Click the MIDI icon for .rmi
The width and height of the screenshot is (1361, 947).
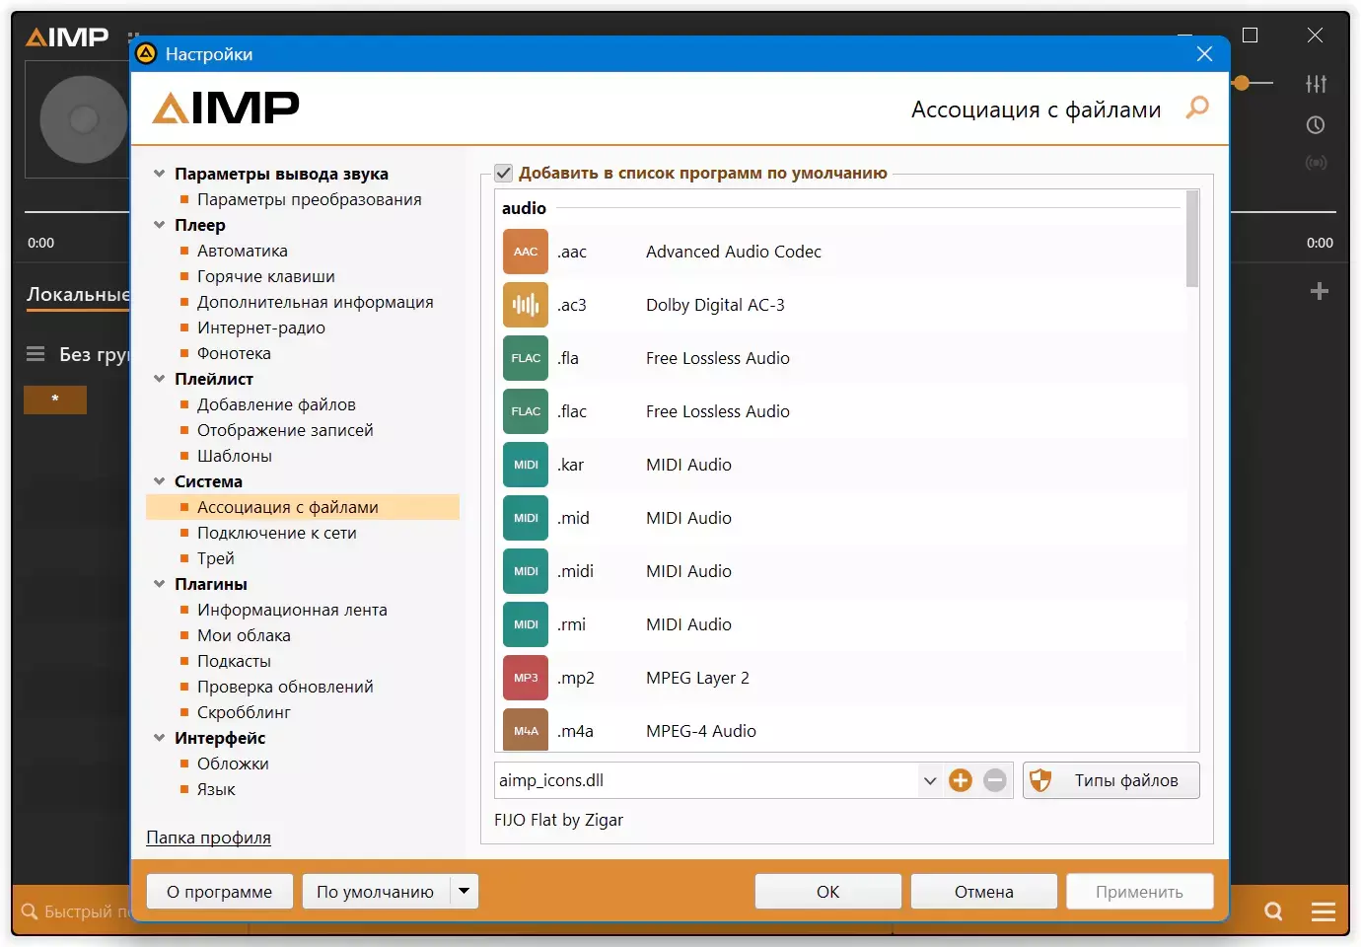click(x=526, y=624)
